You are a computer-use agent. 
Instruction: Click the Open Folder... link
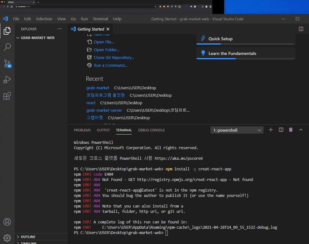[x=107, y=50]
